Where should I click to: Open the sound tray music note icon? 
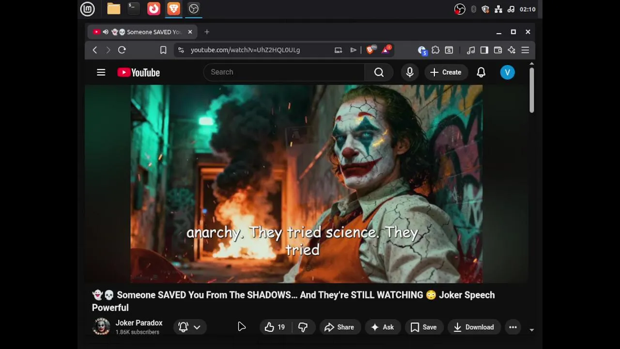click(x=511, y=9)
